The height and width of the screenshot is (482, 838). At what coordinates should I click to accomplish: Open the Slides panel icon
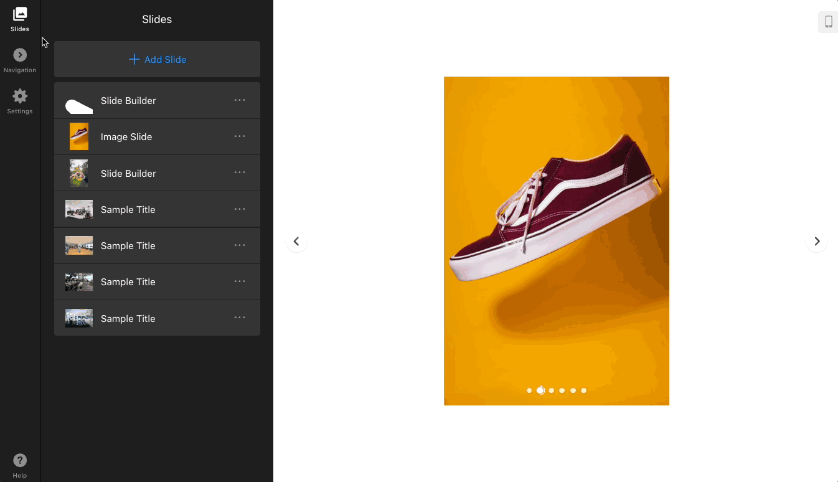tap(20, 14)
